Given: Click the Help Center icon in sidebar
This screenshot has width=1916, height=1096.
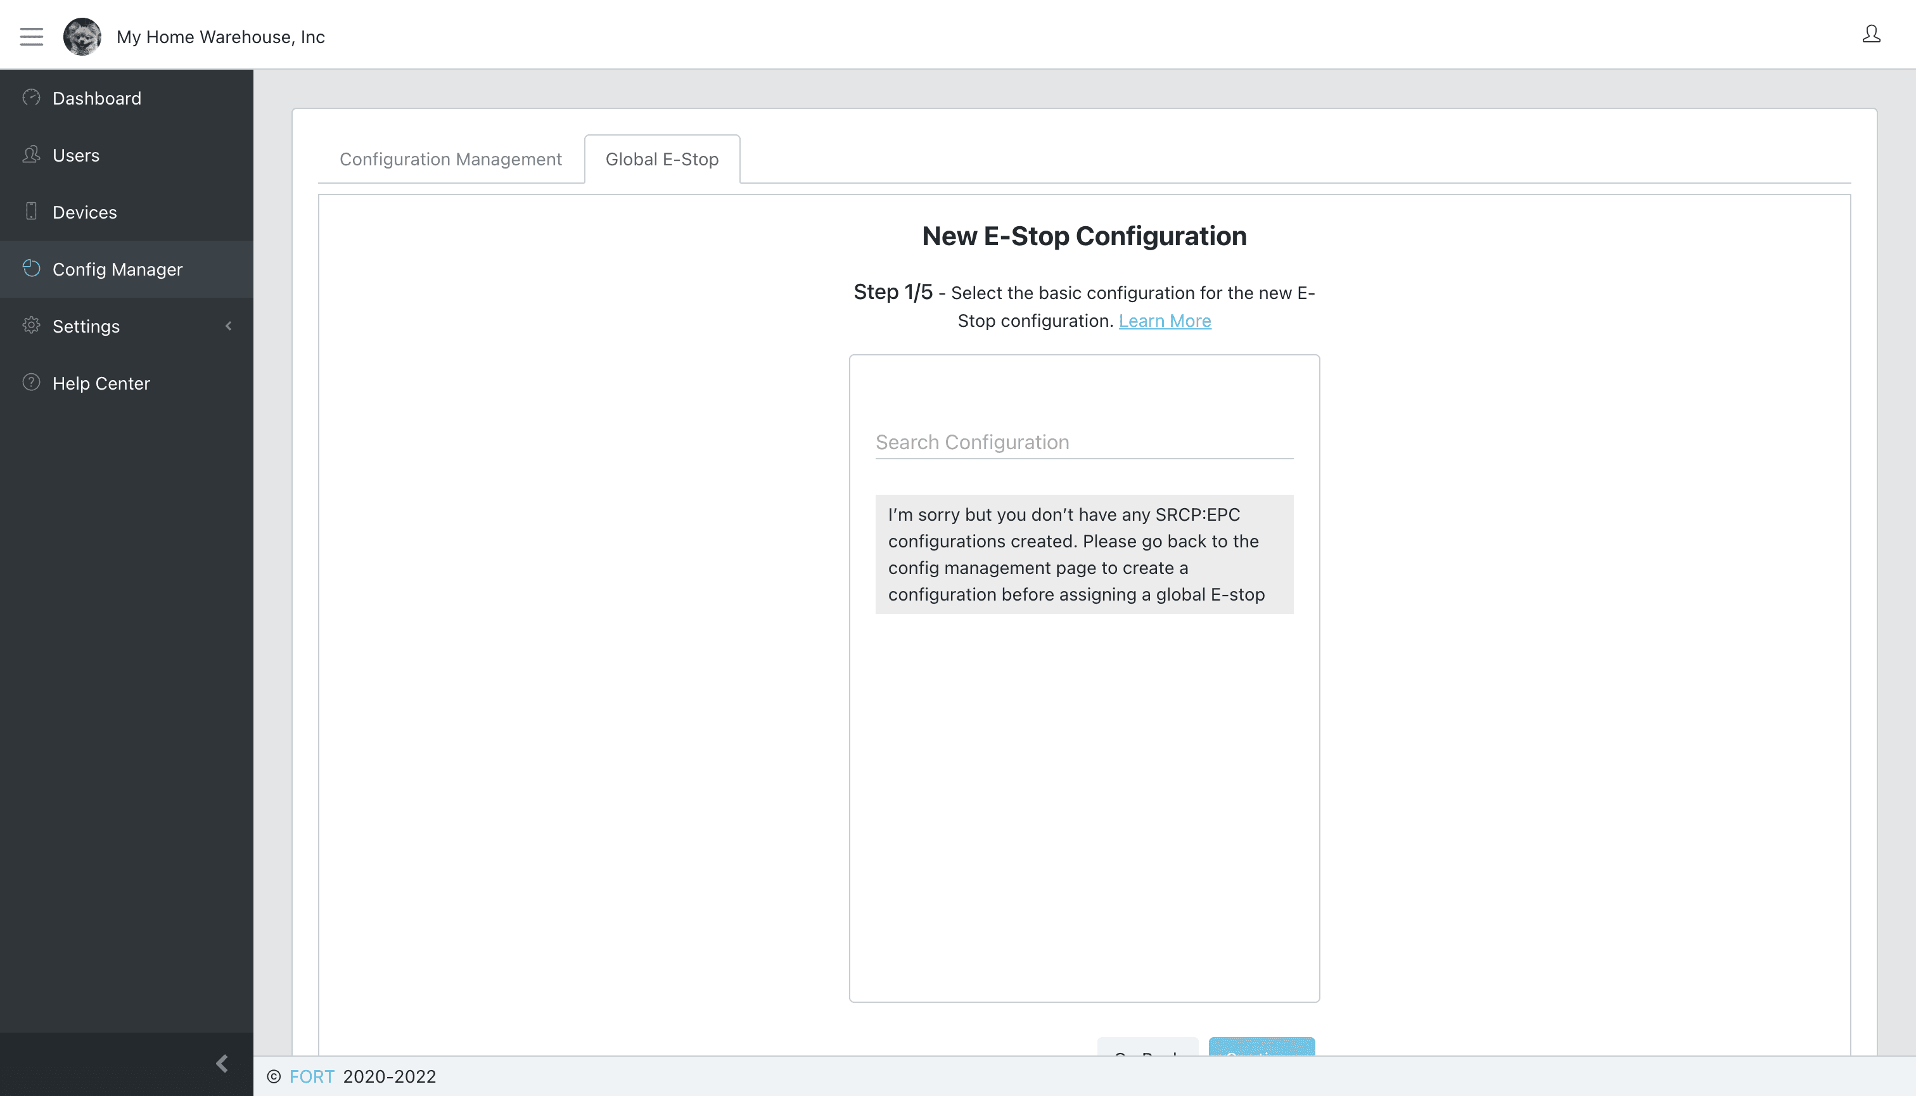Looking at the screenshot, I should (32, 383).
